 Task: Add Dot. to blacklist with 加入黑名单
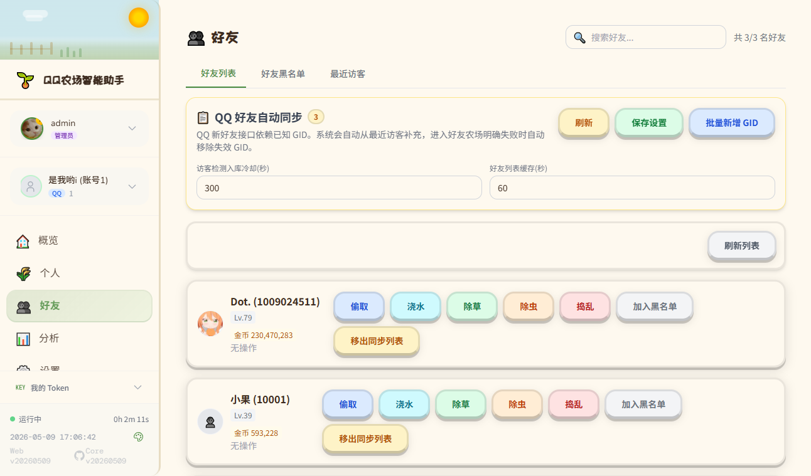[655, 307]
